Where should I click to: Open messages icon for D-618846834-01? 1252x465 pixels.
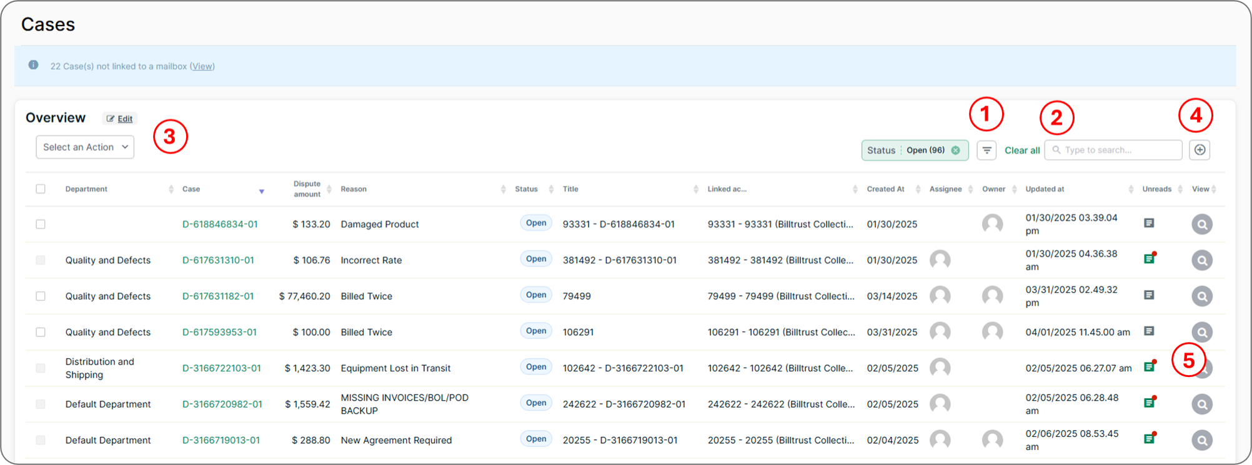coord(1149,223)
